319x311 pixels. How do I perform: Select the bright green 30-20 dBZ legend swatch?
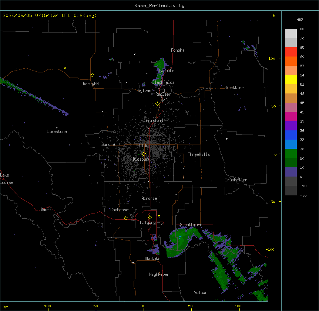pyautogui.click(x=291, y=154)
